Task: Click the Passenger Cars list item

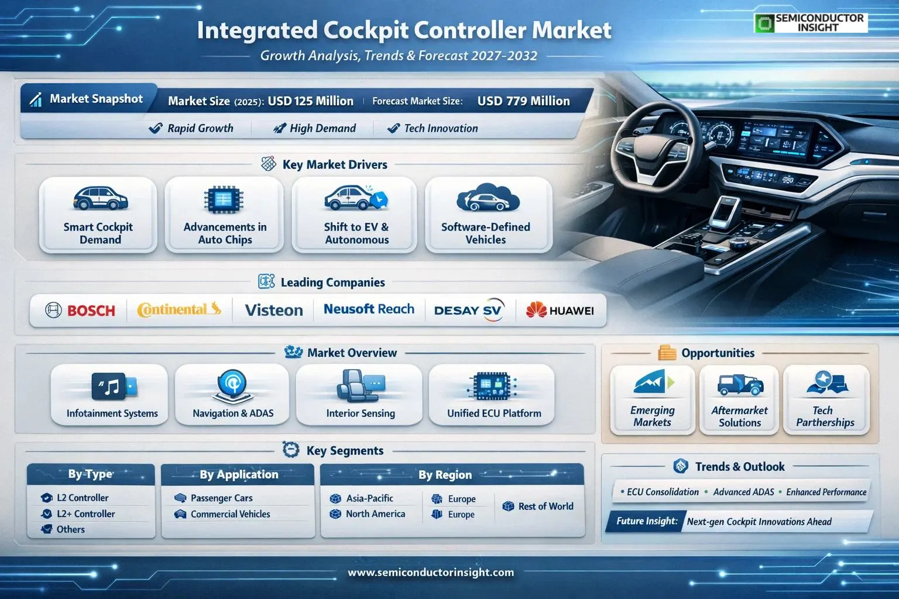Action: click(x=214, y=498)
